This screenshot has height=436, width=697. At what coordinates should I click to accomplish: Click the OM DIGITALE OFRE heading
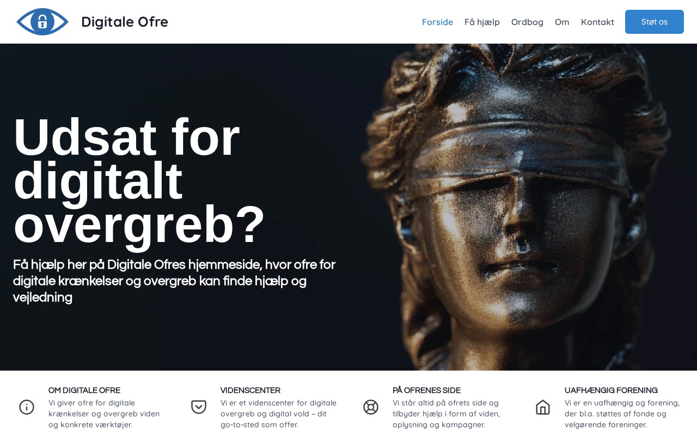(84, 390)
